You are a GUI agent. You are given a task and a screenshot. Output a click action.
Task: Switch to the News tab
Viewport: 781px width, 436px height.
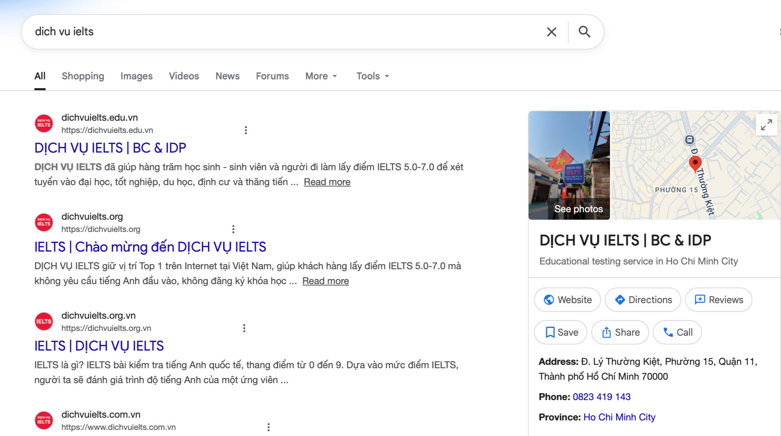227,76
